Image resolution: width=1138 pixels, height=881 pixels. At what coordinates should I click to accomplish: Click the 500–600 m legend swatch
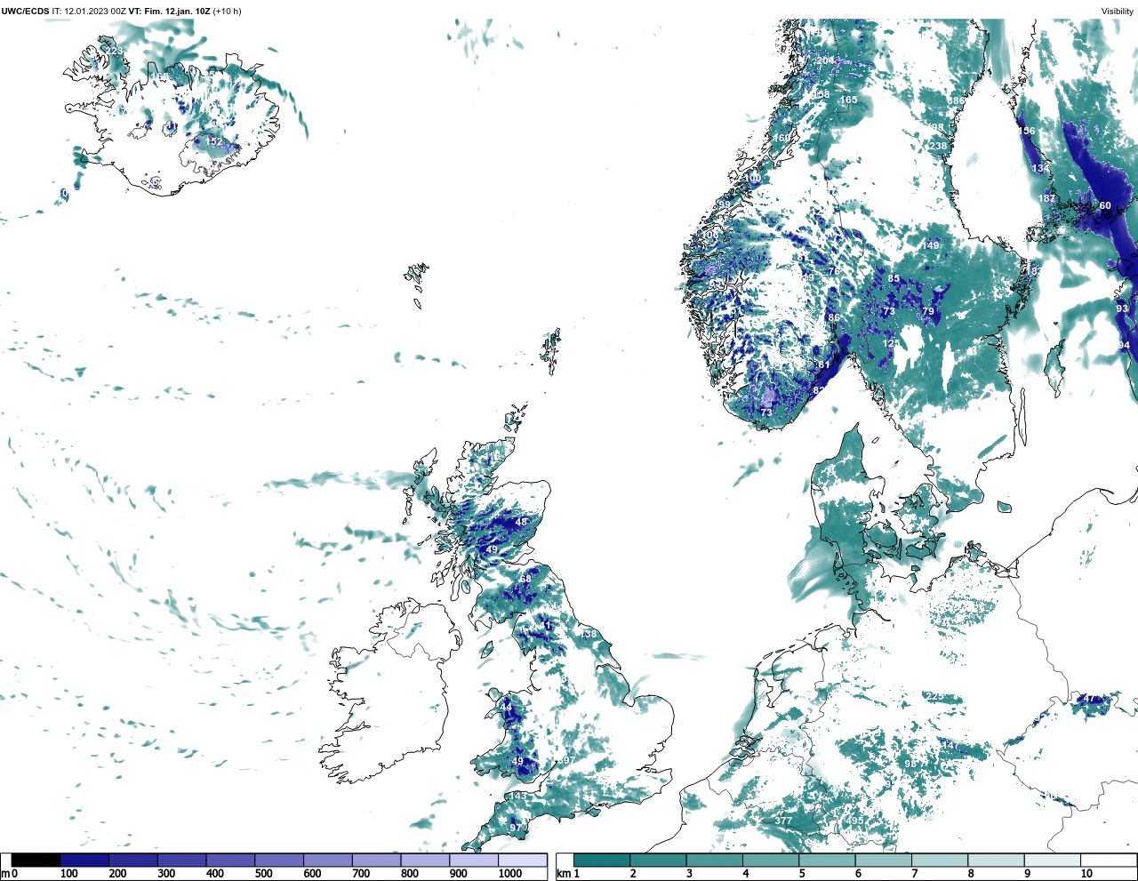(279, 861)
